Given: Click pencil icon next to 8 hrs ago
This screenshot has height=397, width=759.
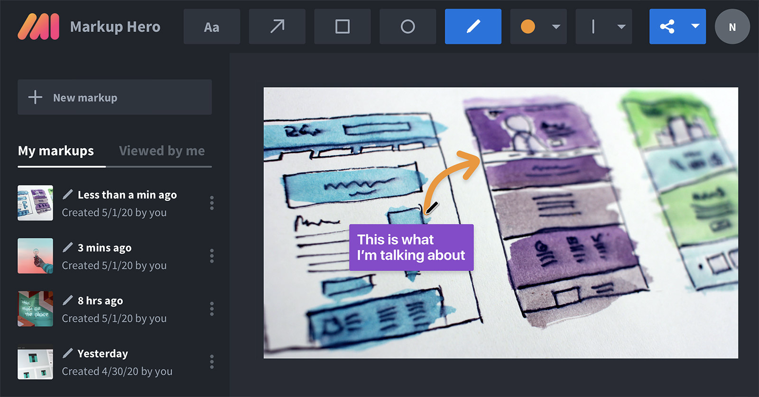Looking at the screenshot, I should tap(68, 300).
